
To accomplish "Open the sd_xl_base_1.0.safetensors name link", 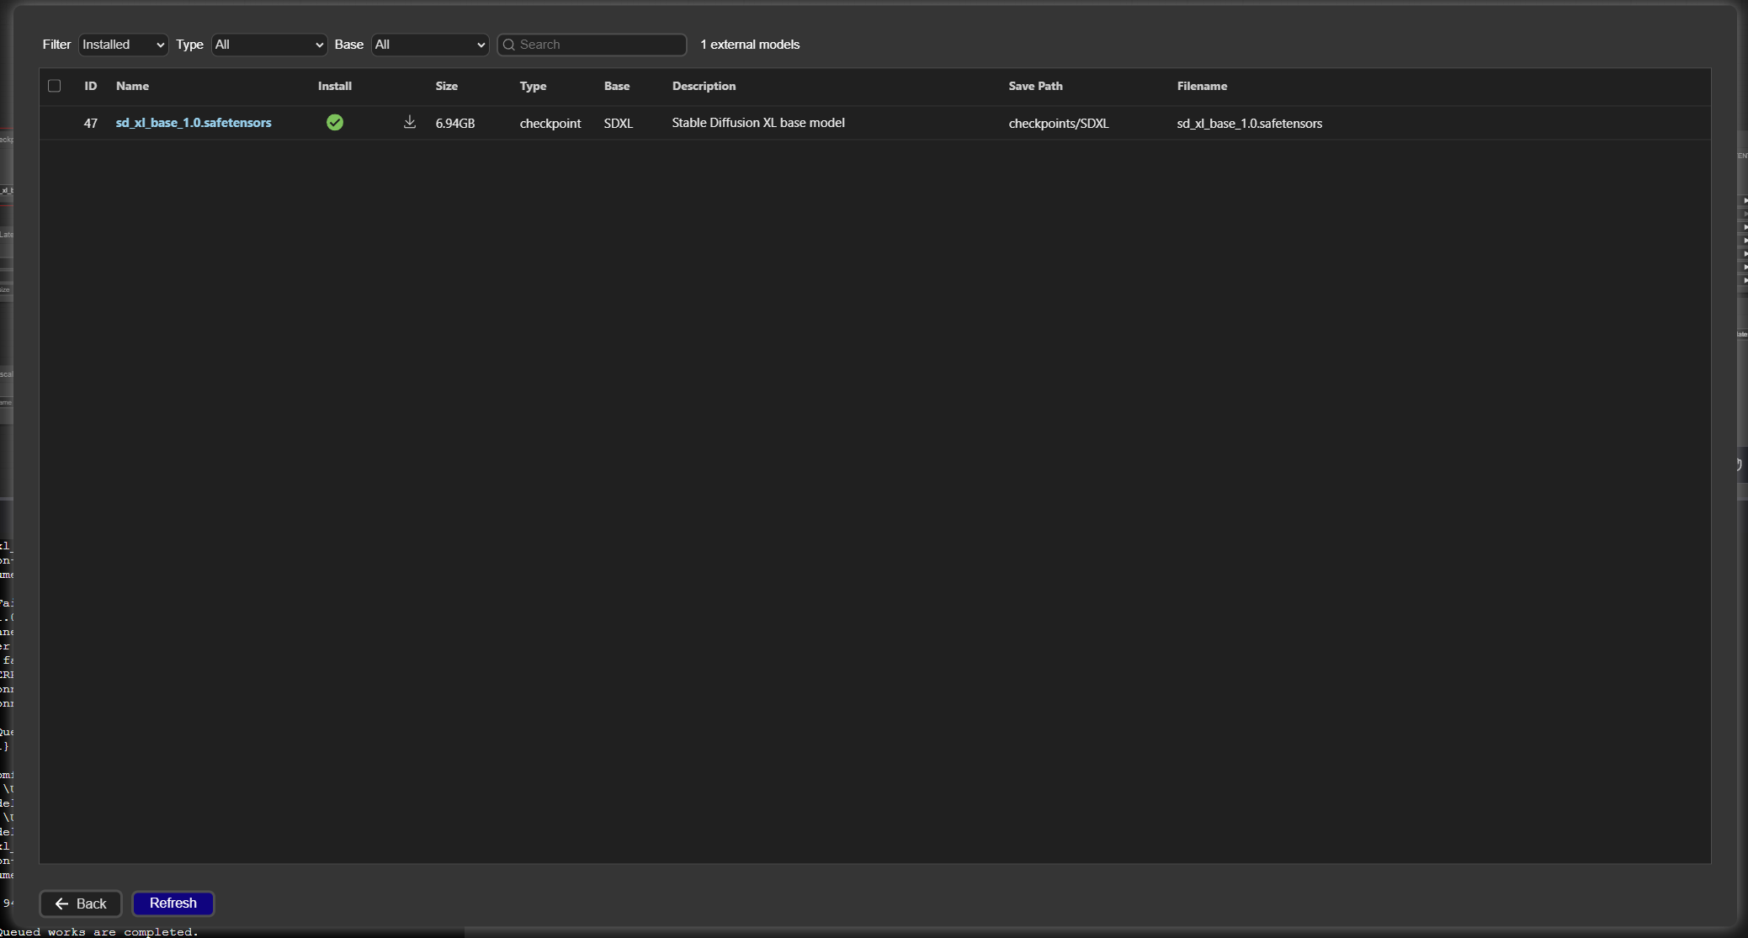I will [194, 123].
